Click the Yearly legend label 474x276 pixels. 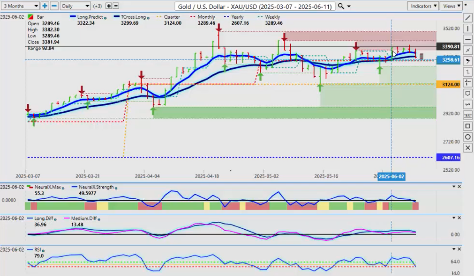(x=237, y=17)
